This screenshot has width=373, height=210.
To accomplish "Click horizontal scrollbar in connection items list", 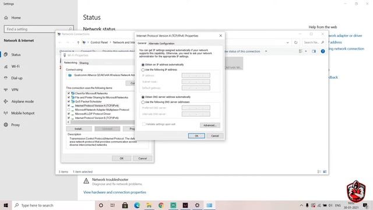I will coord(103,122).
